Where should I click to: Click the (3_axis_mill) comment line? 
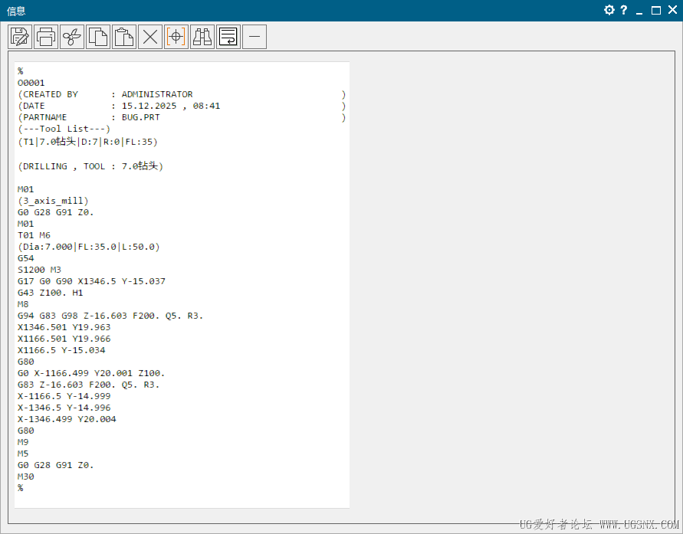tap(53, 201)
